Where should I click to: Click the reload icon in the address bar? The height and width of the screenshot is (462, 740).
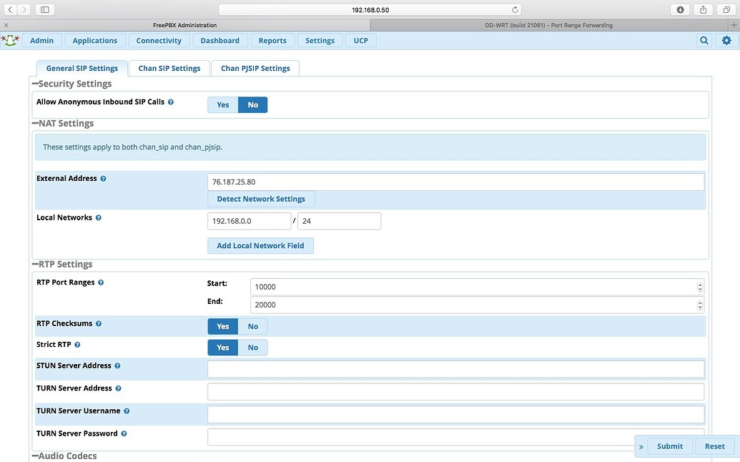514,9
